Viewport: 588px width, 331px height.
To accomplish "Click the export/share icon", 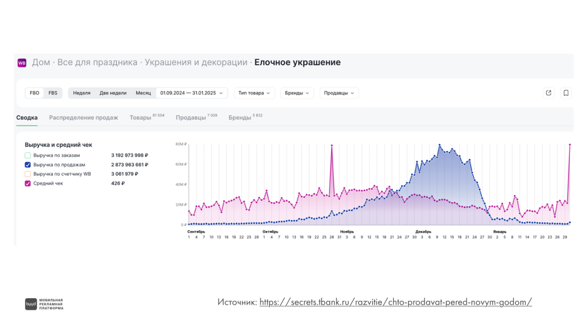I will click(x=548, y=93).
